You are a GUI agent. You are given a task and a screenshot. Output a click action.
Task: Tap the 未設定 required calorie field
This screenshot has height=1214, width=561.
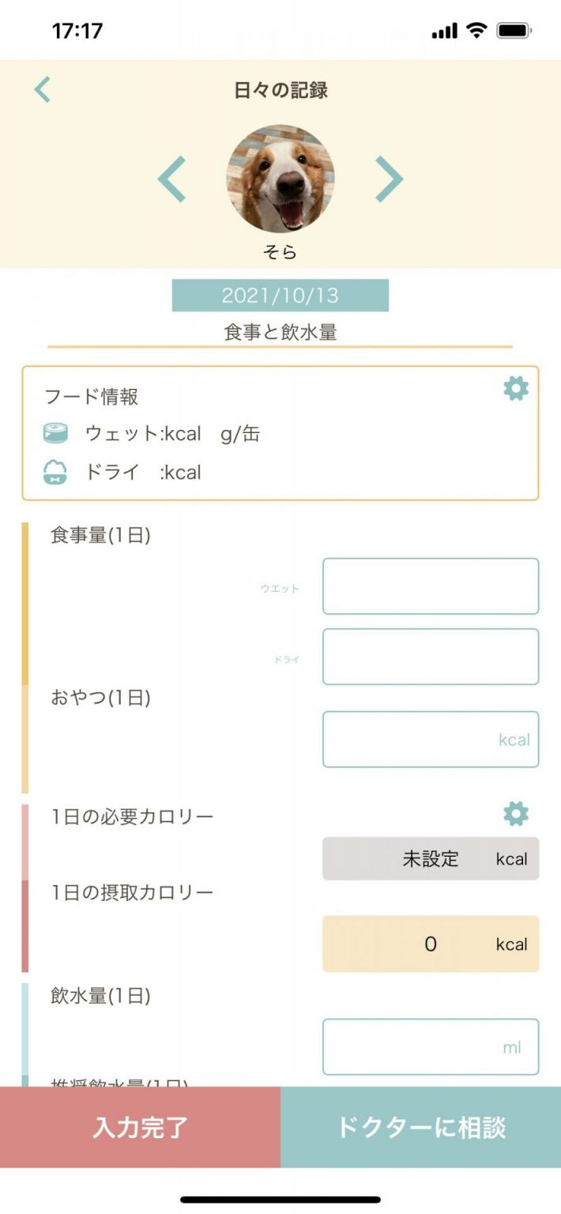click(x=431, y=859)
